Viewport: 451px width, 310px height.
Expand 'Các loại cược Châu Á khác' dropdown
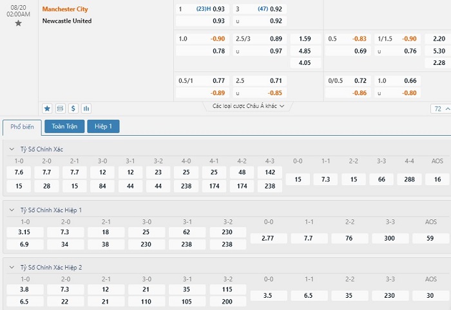click(x=249, y=106)
